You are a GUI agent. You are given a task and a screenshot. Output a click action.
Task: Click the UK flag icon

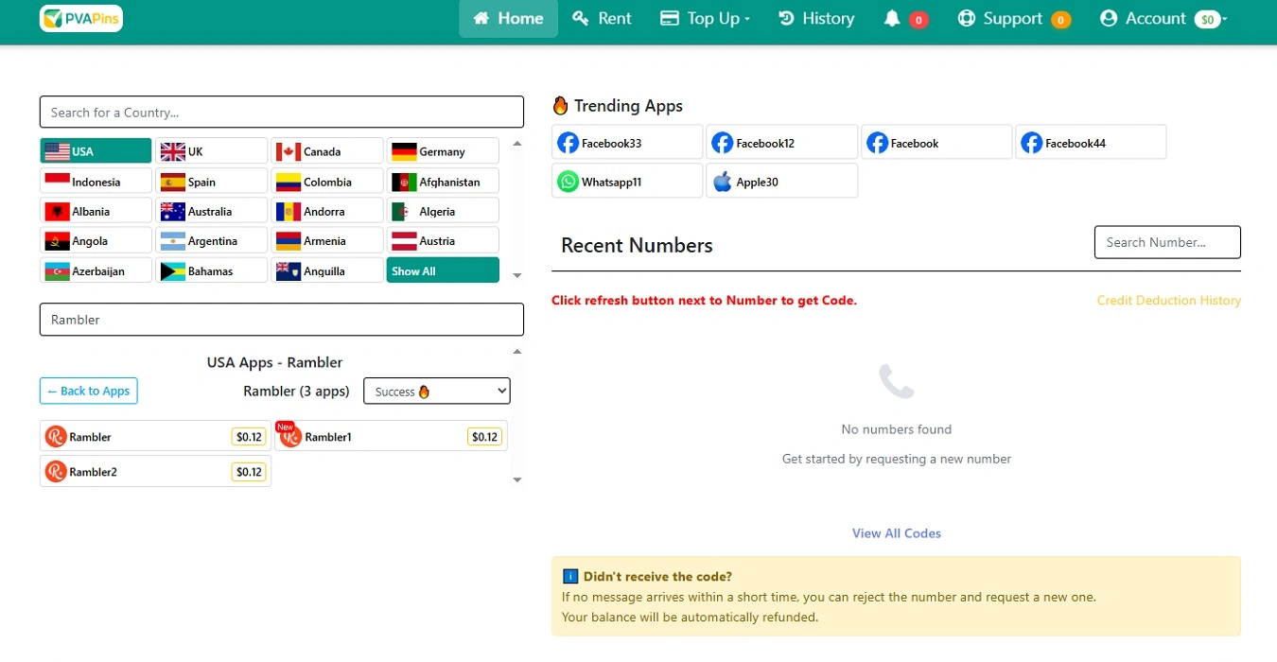[172, 151]
